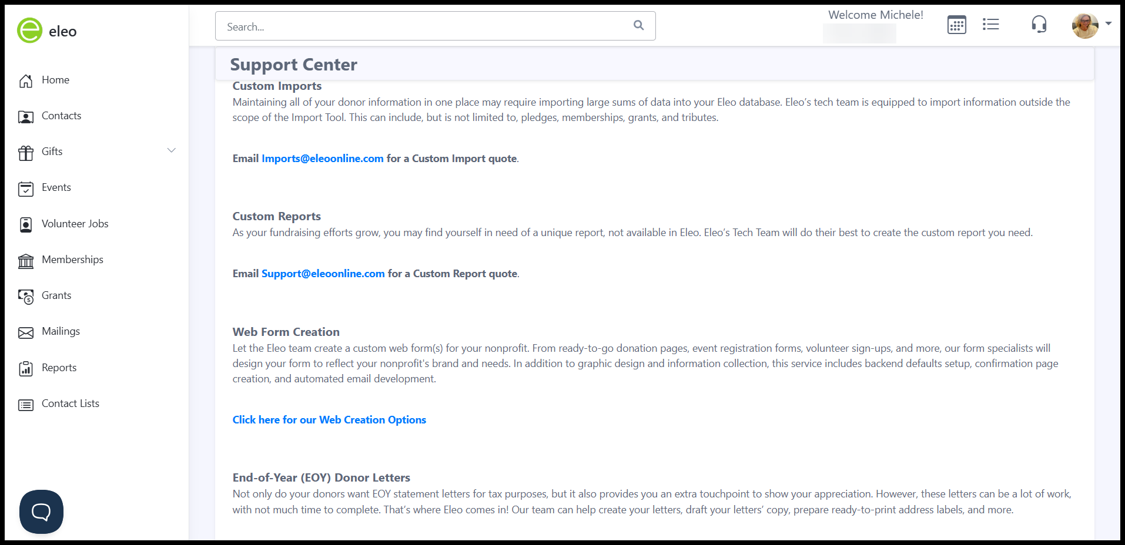The width and height of the screenshot is (1125, 545).
Task: Open the Gifts menu label
Action: [x=52, y=152]
